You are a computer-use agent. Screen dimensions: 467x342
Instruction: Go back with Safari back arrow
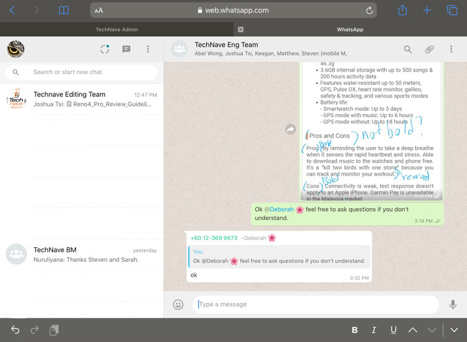(x=12, y=11)
